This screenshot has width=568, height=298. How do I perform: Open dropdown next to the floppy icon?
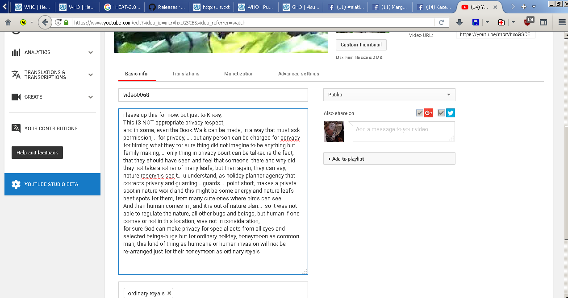[x=487, y=22]
